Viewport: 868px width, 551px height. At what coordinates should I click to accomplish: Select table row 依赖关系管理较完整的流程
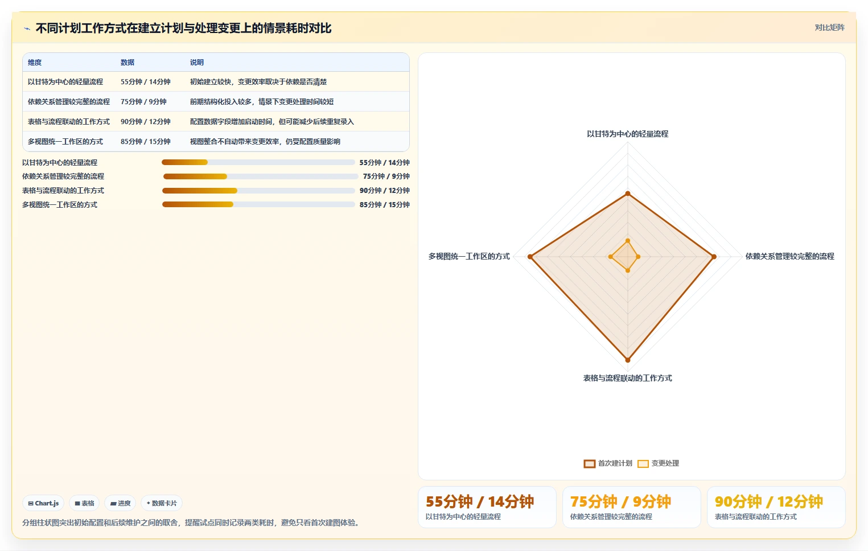point(216,101)
